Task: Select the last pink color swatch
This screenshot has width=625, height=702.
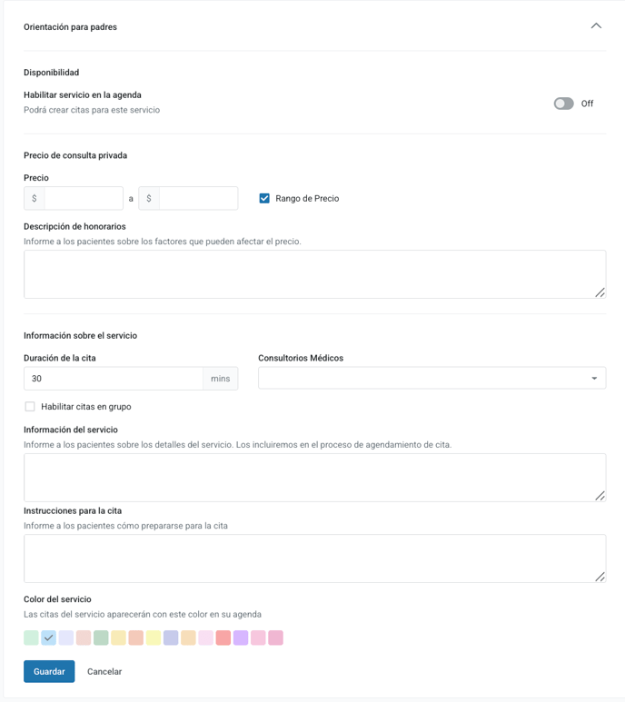Action: (276, 638)
